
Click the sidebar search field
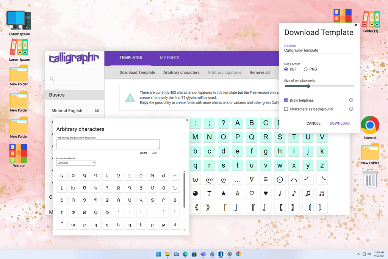click(x=70, y=79)
